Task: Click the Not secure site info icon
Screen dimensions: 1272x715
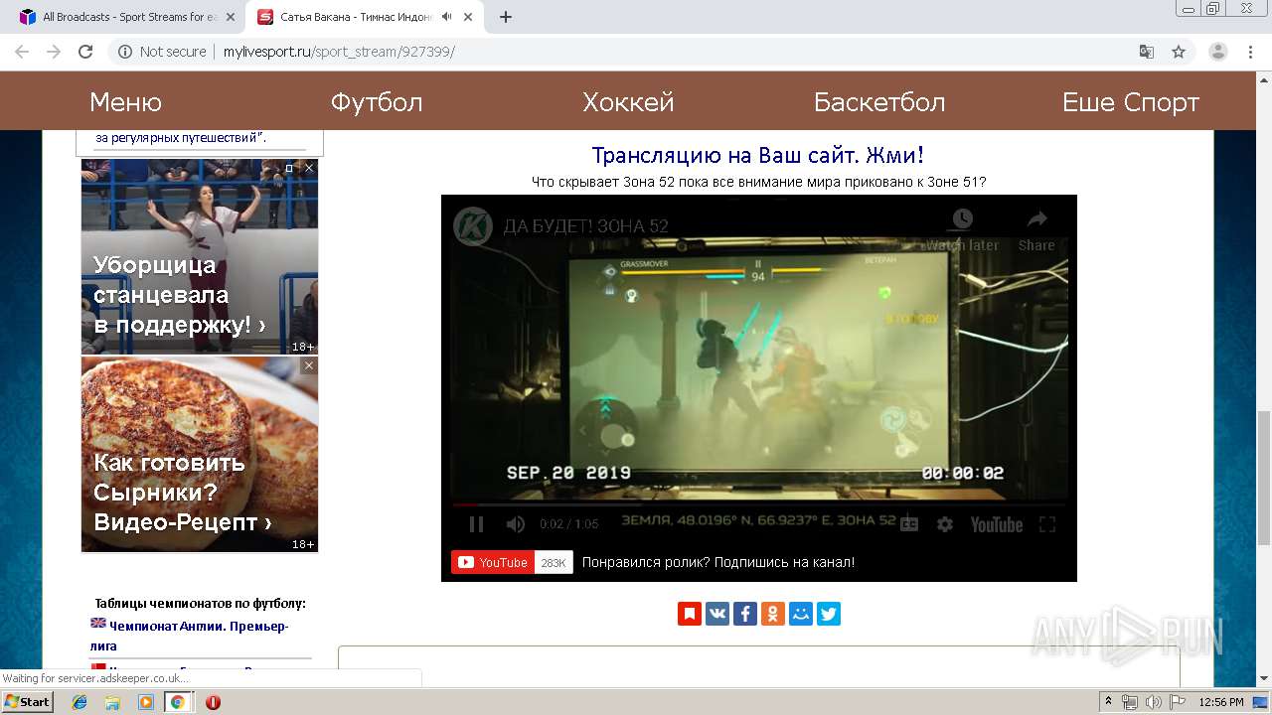Action: point(125,52)
